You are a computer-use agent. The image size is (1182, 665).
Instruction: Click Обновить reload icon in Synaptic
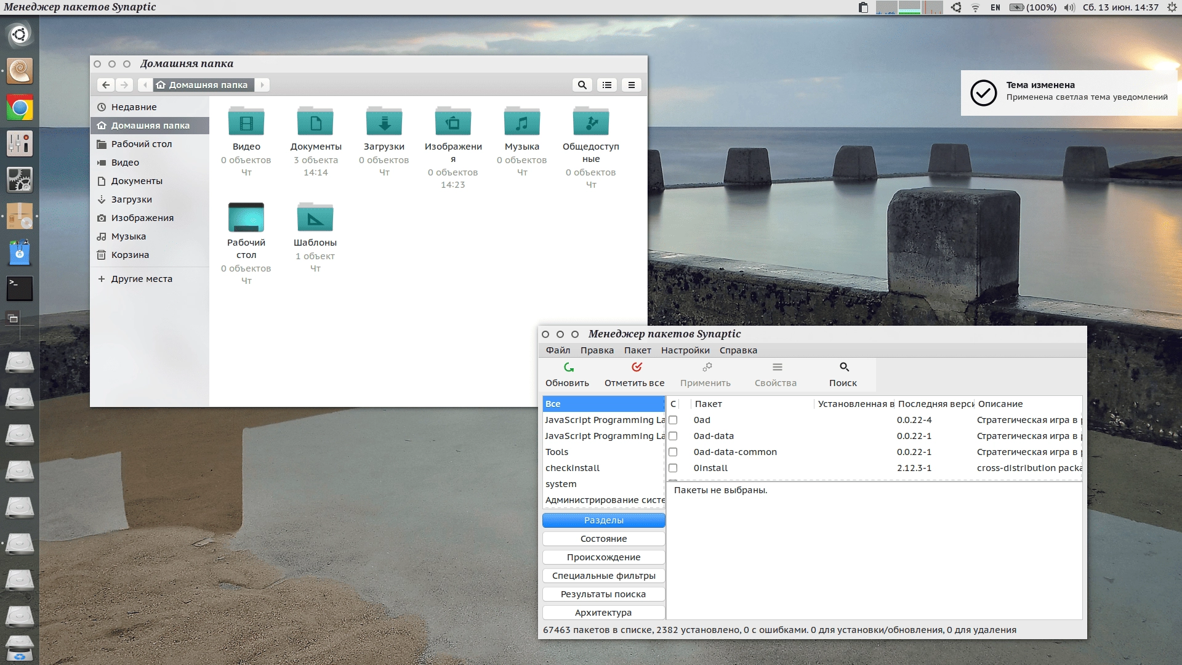(569, 367)
